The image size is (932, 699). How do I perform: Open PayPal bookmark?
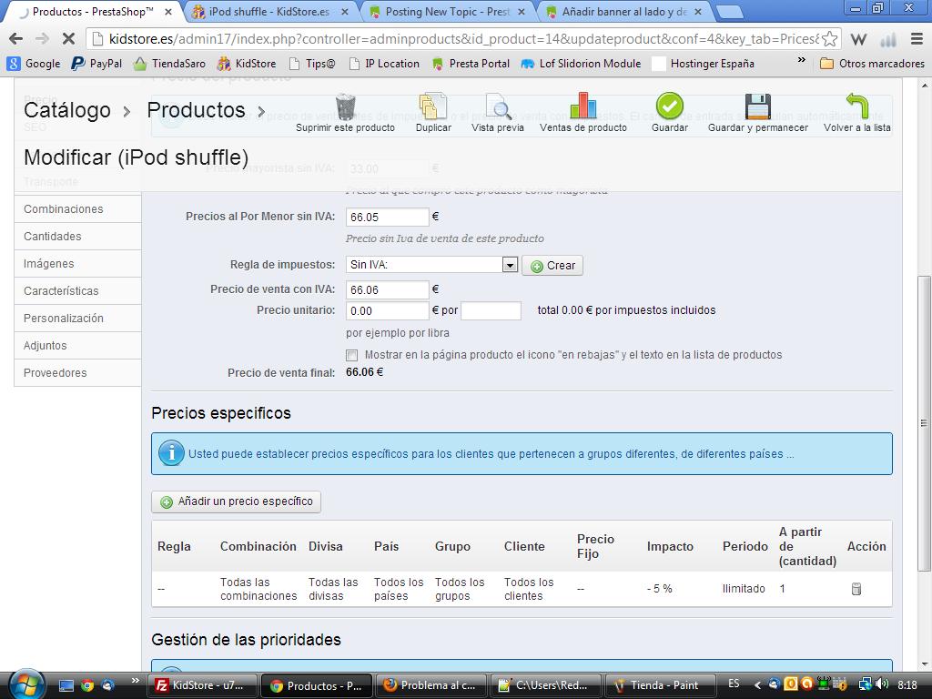coord(96,64)
